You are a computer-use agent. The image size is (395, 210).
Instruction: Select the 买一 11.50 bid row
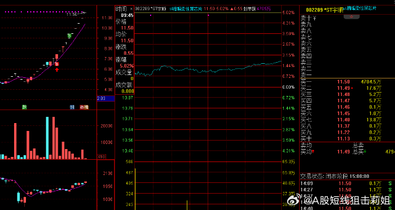(347, 82)
